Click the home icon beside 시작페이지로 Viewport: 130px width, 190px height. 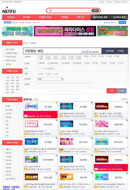3,2
